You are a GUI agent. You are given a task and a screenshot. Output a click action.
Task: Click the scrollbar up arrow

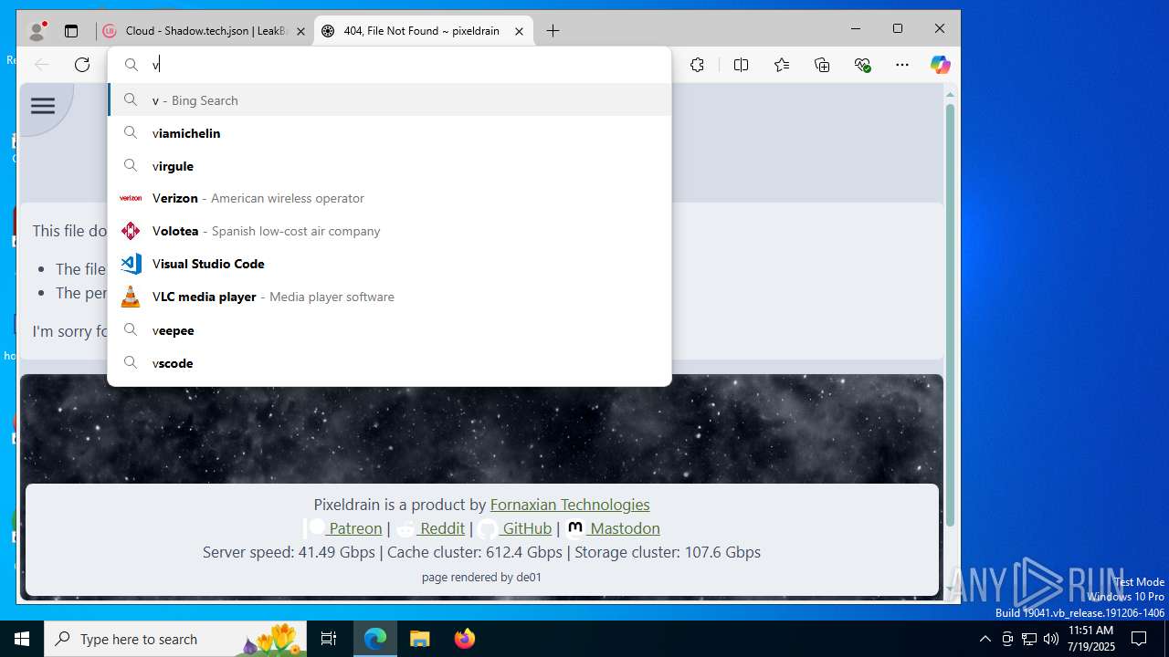point(950,94)
